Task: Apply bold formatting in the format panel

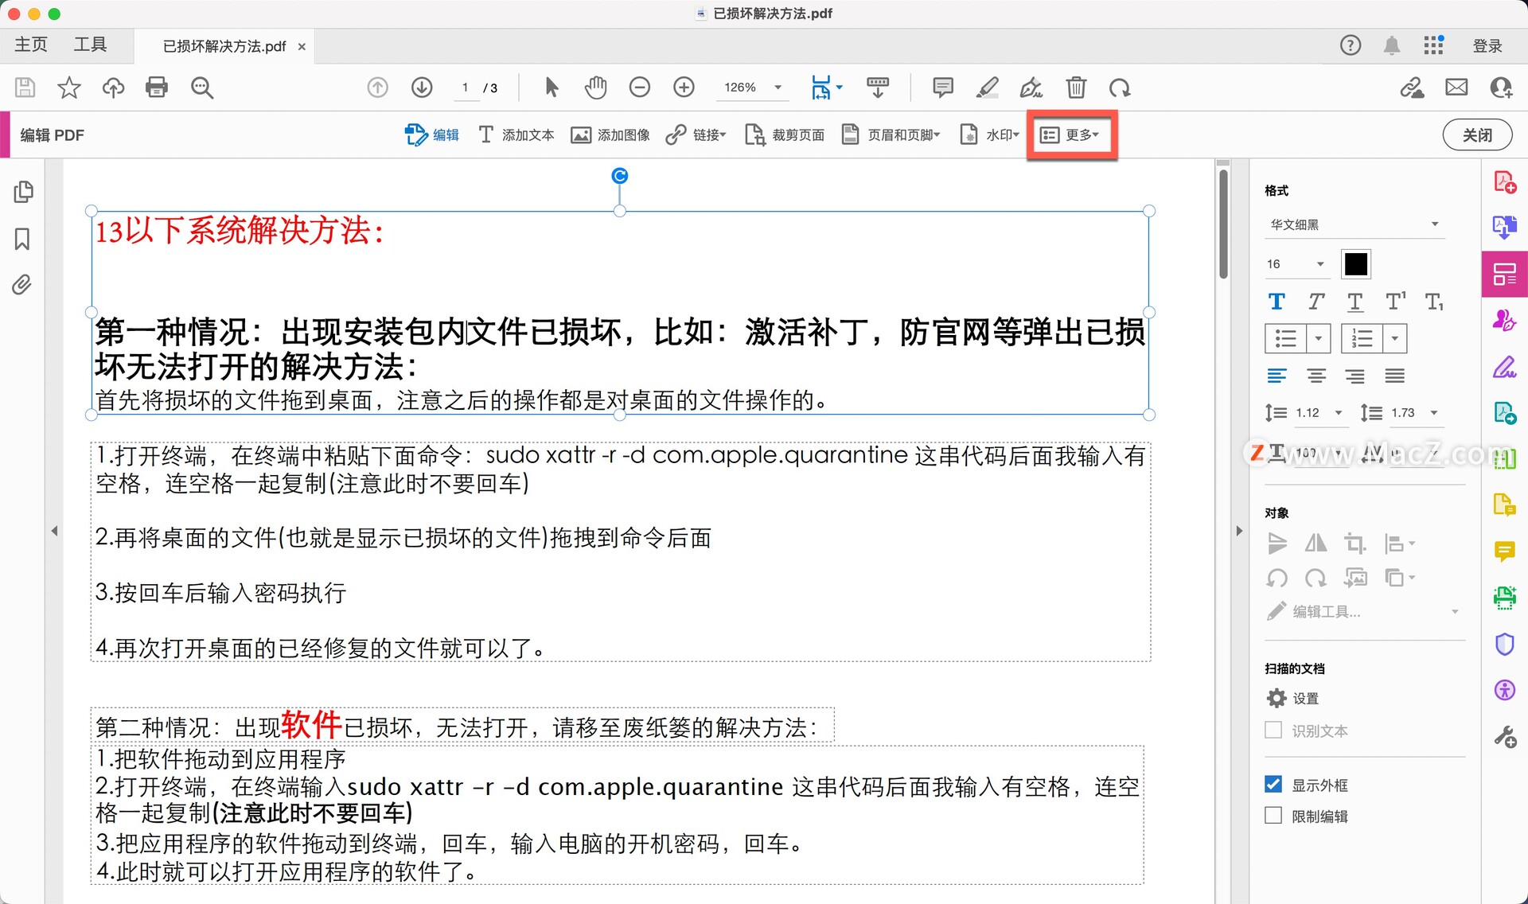Action: click(x=1277, y=302)
